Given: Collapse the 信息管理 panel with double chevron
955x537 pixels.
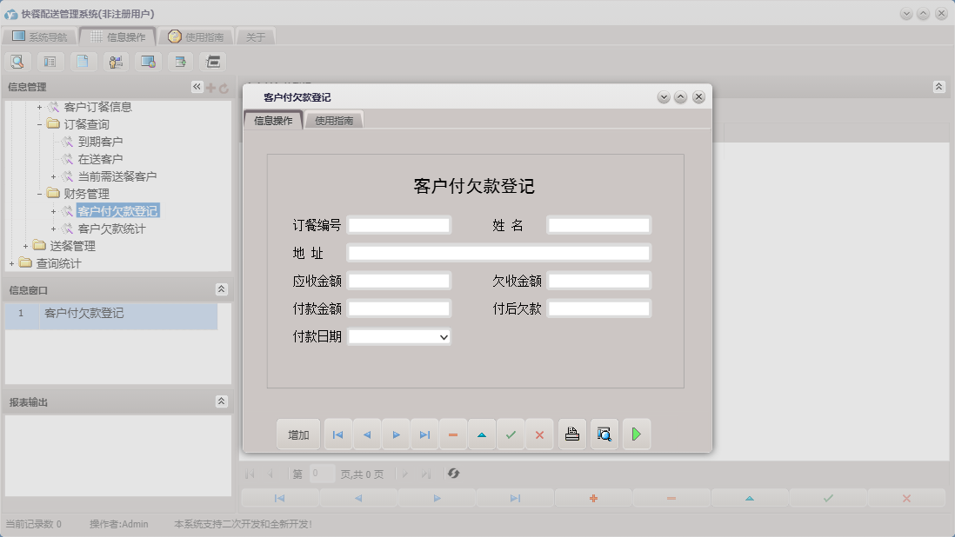Looking at the screenshot, I should click(197, 86).
